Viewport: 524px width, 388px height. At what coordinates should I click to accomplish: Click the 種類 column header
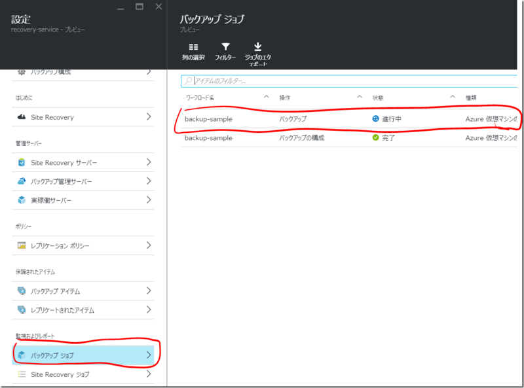pyautogui.click(x=471, y=97)
